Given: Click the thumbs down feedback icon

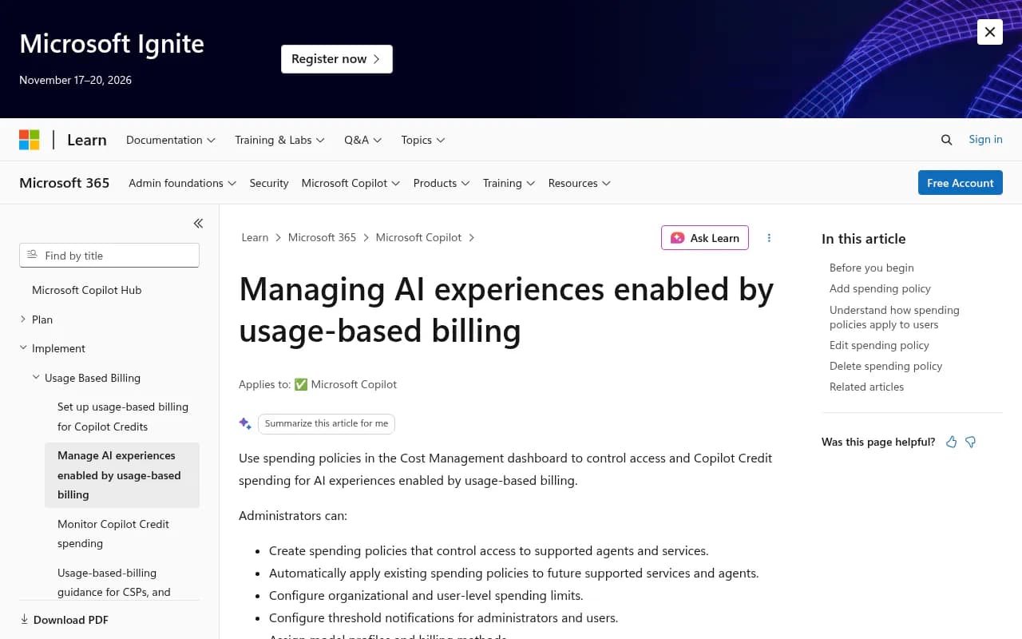Looking at the screenshot, I should [x=971, y=442].
